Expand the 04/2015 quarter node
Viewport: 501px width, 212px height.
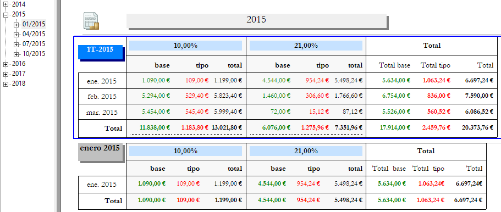tap(16, 35)
